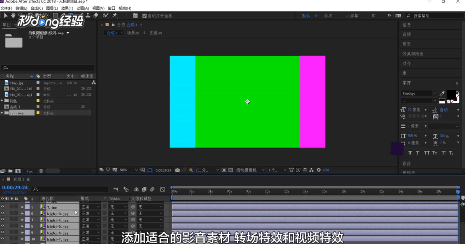Switch to the 场景-01 tab

[x=133, y=33]
